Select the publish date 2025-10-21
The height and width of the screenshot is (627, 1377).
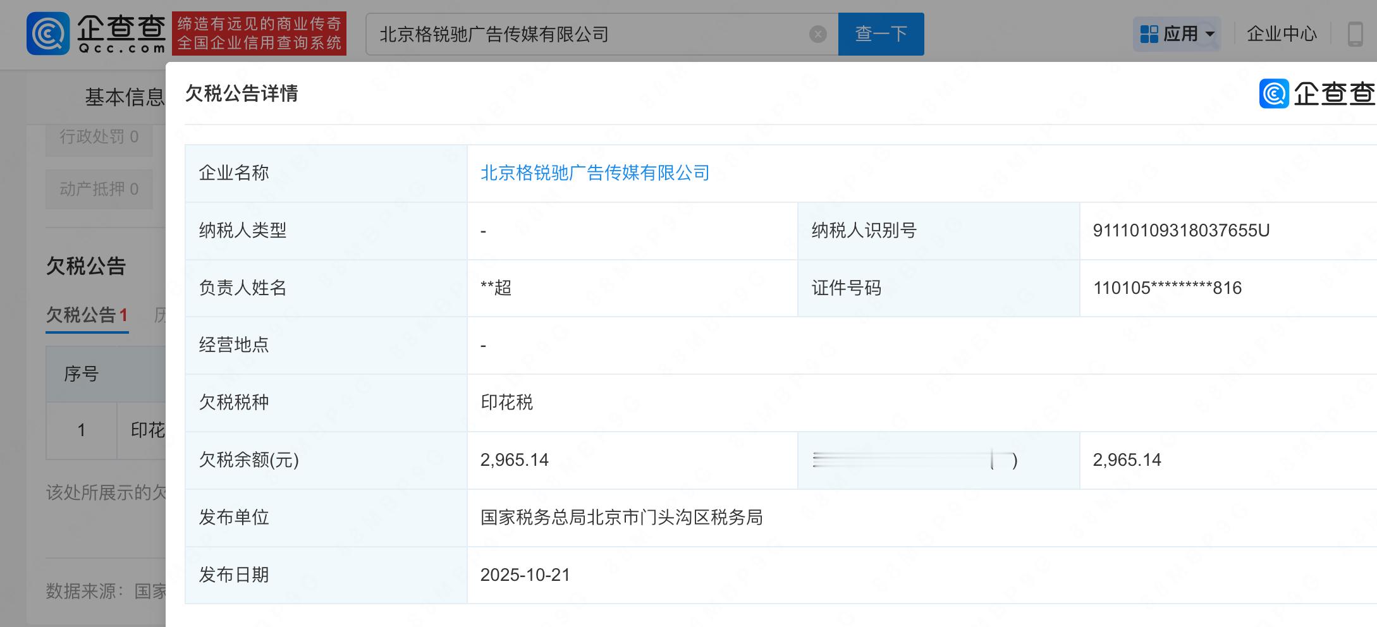[525, 575]
